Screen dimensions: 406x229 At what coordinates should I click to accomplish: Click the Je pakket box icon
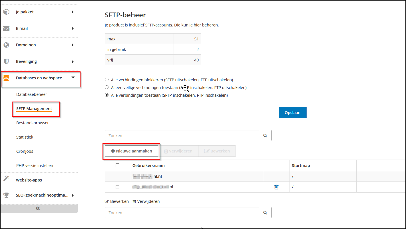[x=6, y=12]
